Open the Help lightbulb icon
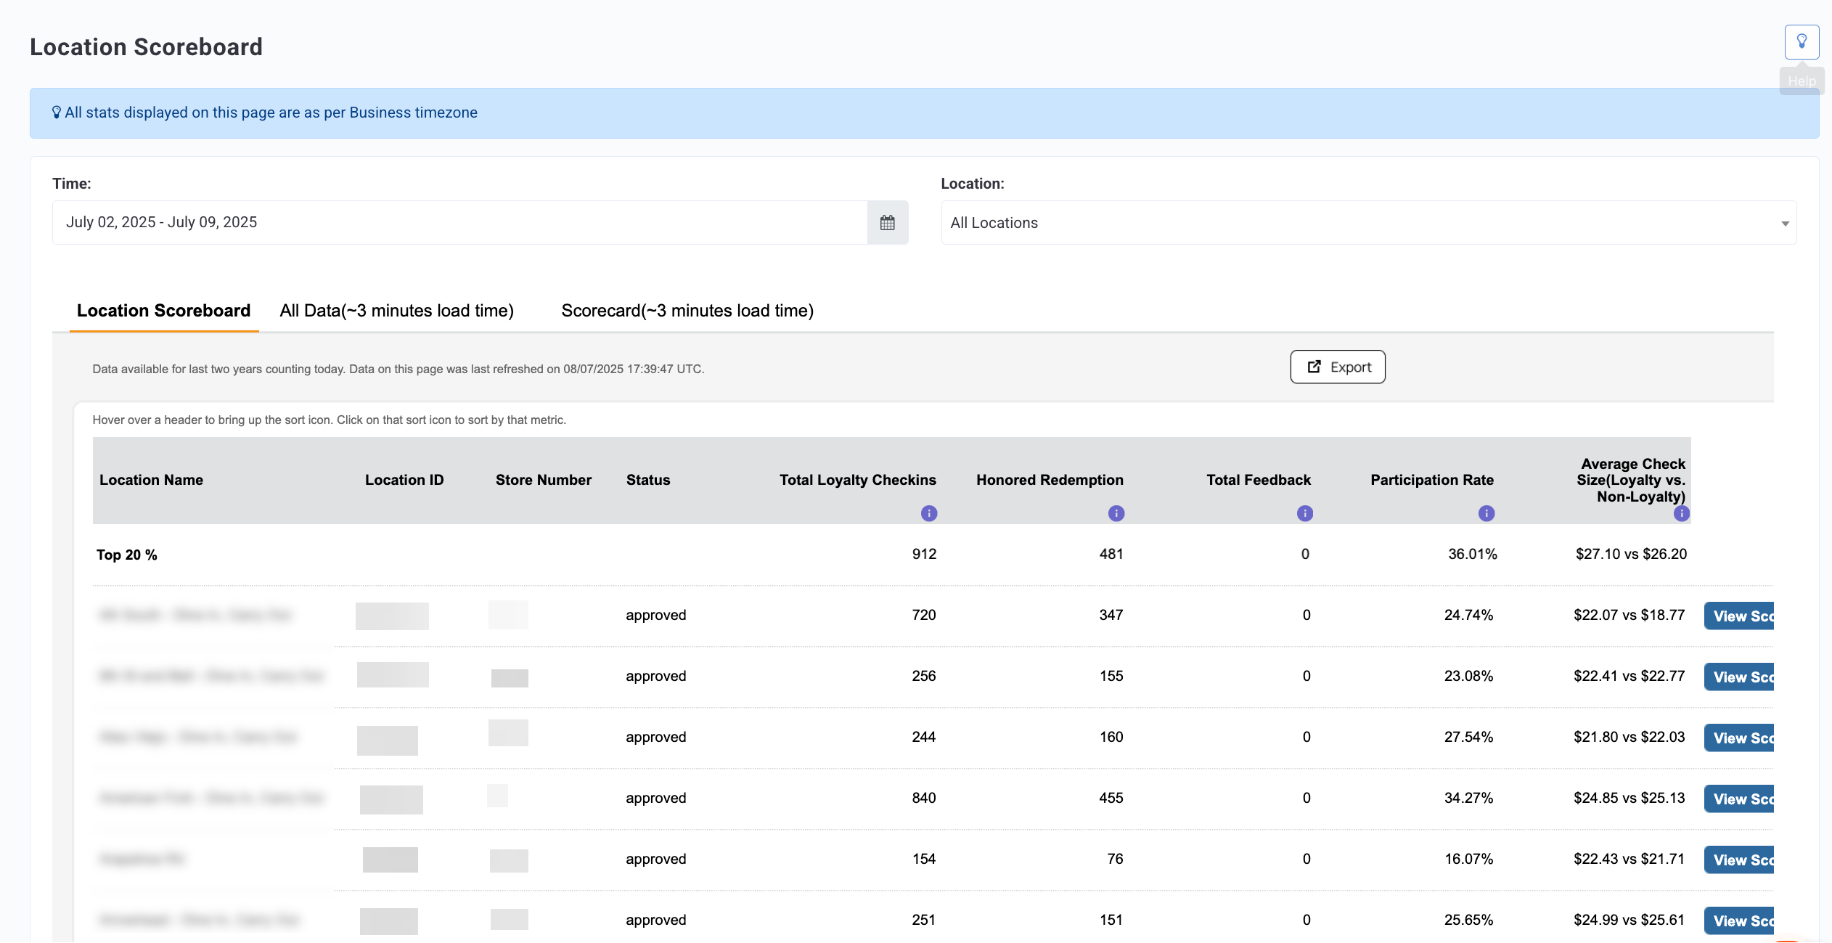Image resolution: width=1832 pixels, height=943 pixels. tap(1802, 42)
